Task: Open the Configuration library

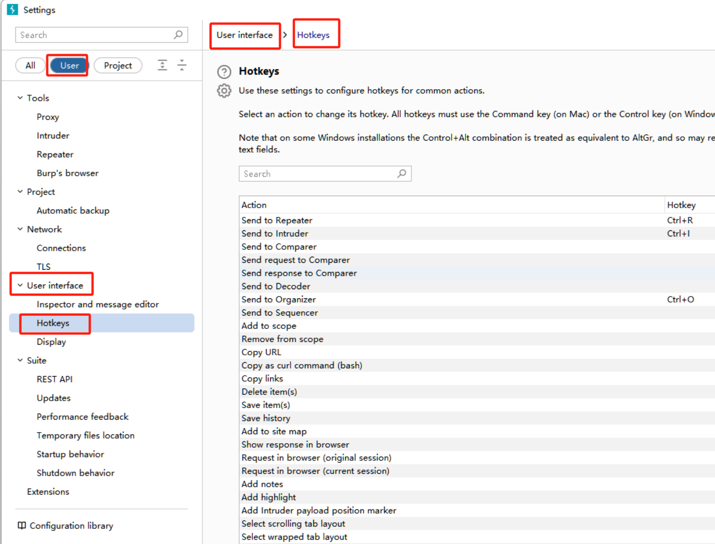Action: 71,526
